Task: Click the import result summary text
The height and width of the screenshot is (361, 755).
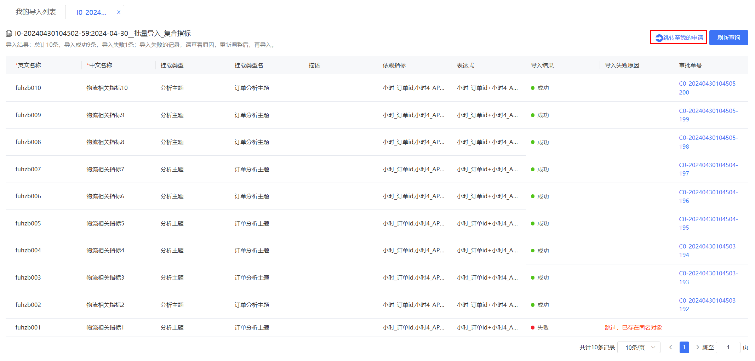Action: pyautogui.click(x=141, y=45)
